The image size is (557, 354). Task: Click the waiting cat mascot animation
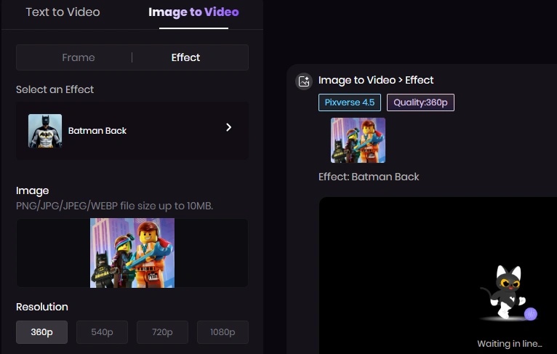(x=508, y=293)
